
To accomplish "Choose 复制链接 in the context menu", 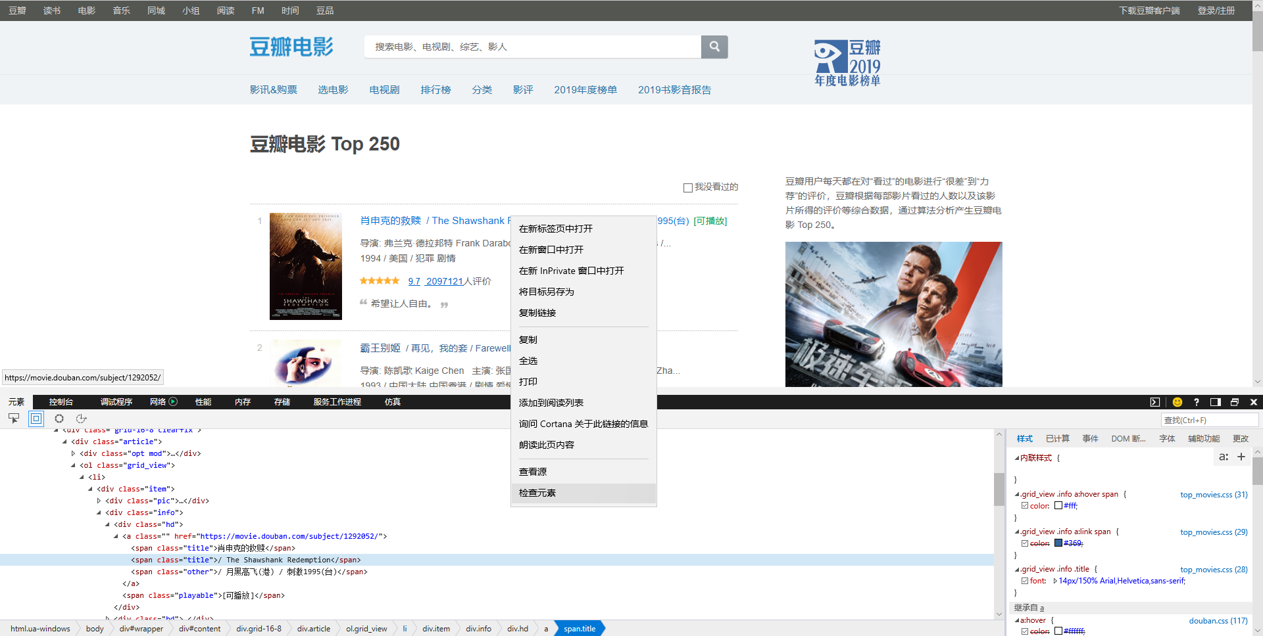I will point(583,313).
